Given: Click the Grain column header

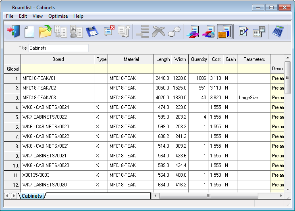Looking at the screenshot, I should (x=230, y=59).
